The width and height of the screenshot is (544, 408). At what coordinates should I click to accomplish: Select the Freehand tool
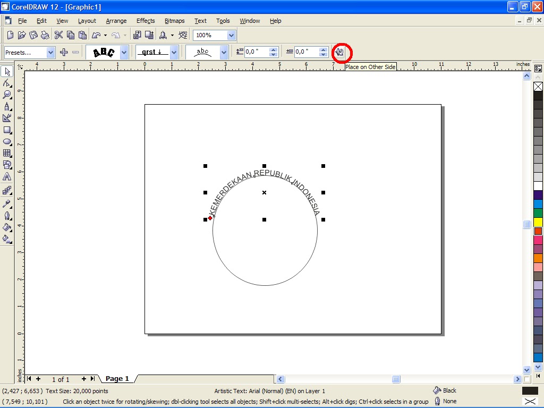click(x=7, y=106)
